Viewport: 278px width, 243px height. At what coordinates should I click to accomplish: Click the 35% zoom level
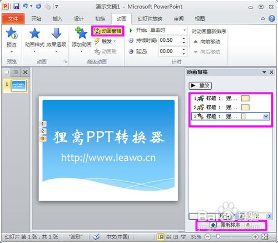coord(196,237)
